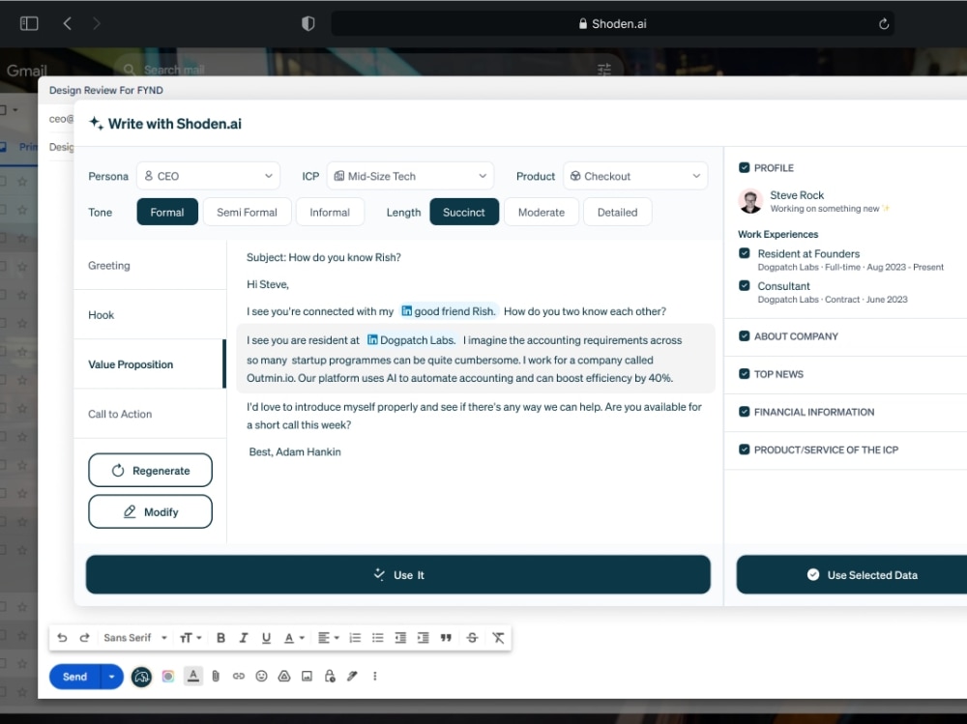Select Detailed length
Viewport: 967px width, 724px height.
[x=617, y=212]
